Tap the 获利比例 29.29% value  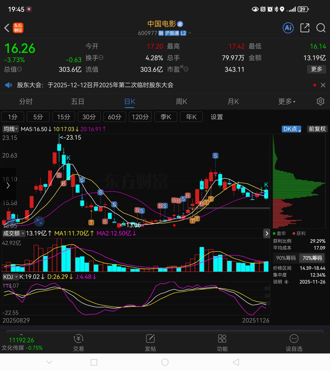pyautogui.click(x=318, y=241)
